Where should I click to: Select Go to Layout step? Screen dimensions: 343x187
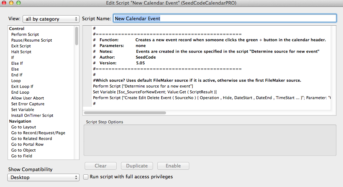[x=24, y=127]
